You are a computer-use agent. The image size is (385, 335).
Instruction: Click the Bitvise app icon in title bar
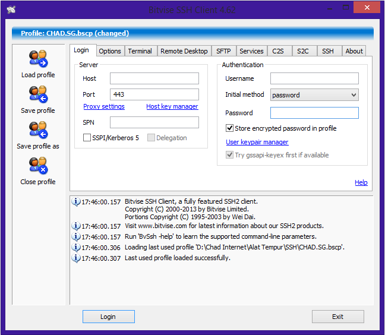click(11, 10)
